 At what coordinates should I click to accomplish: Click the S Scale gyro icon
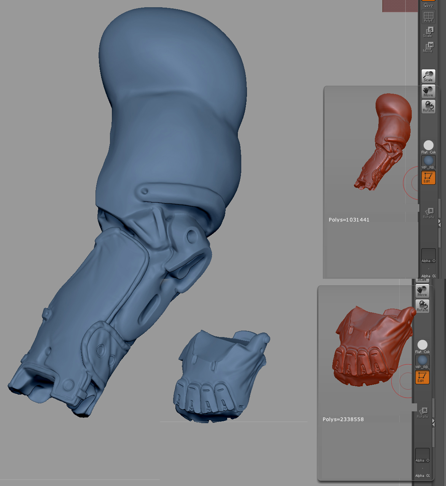(430, 30)
